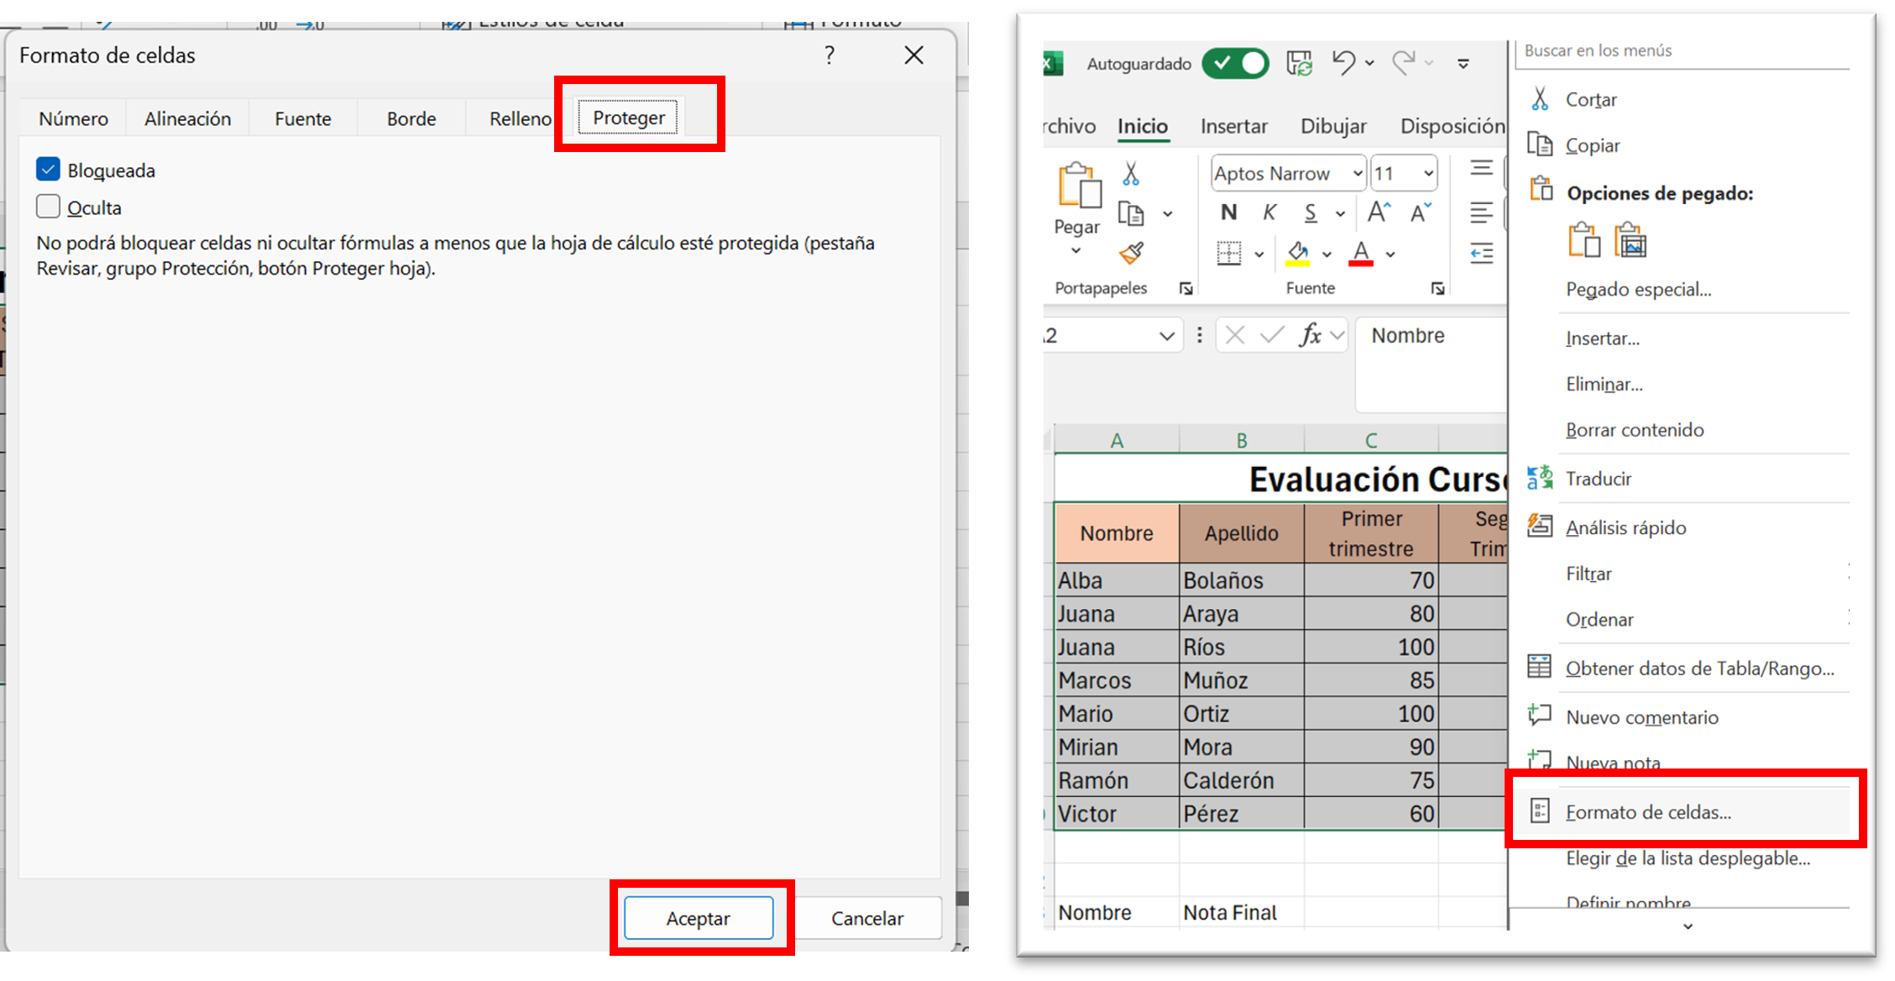This screenshot has height=981, width=1895.
Task: Click the Format Painter brush icon
Action: pos(1131,252)
